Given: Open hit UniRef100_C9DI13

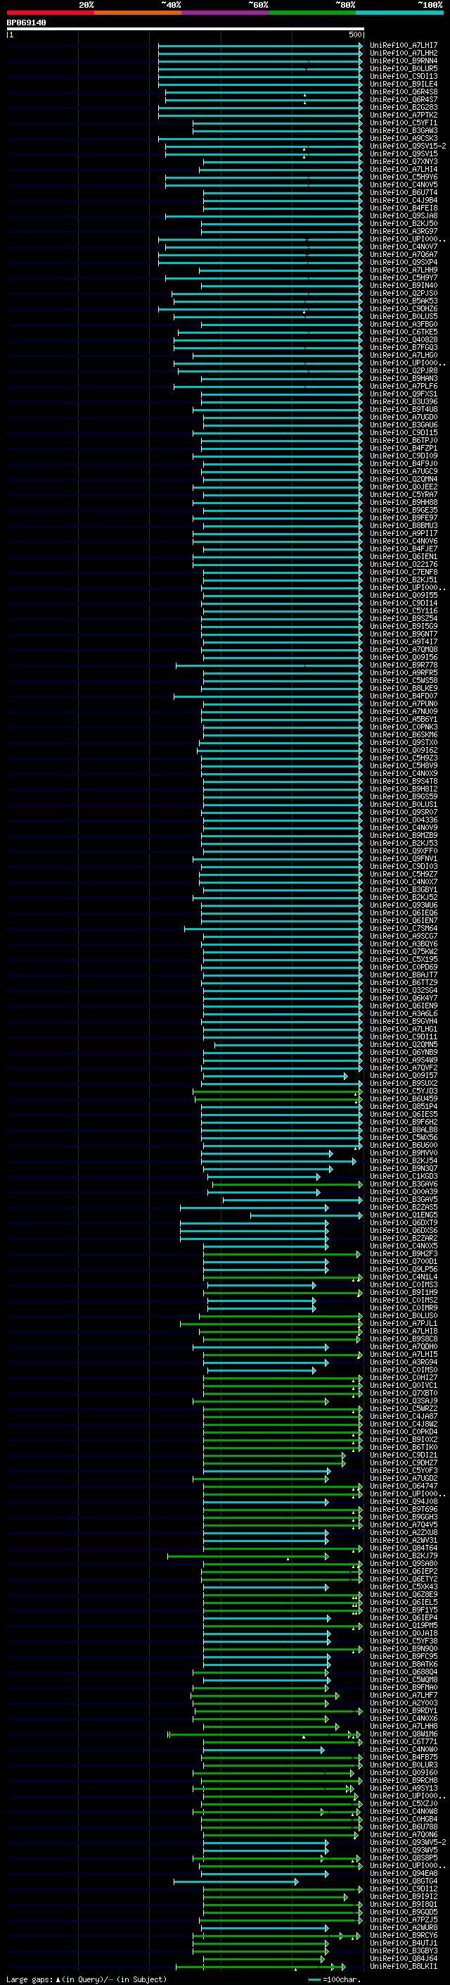Looking at the screenshot, I should 403,76.
